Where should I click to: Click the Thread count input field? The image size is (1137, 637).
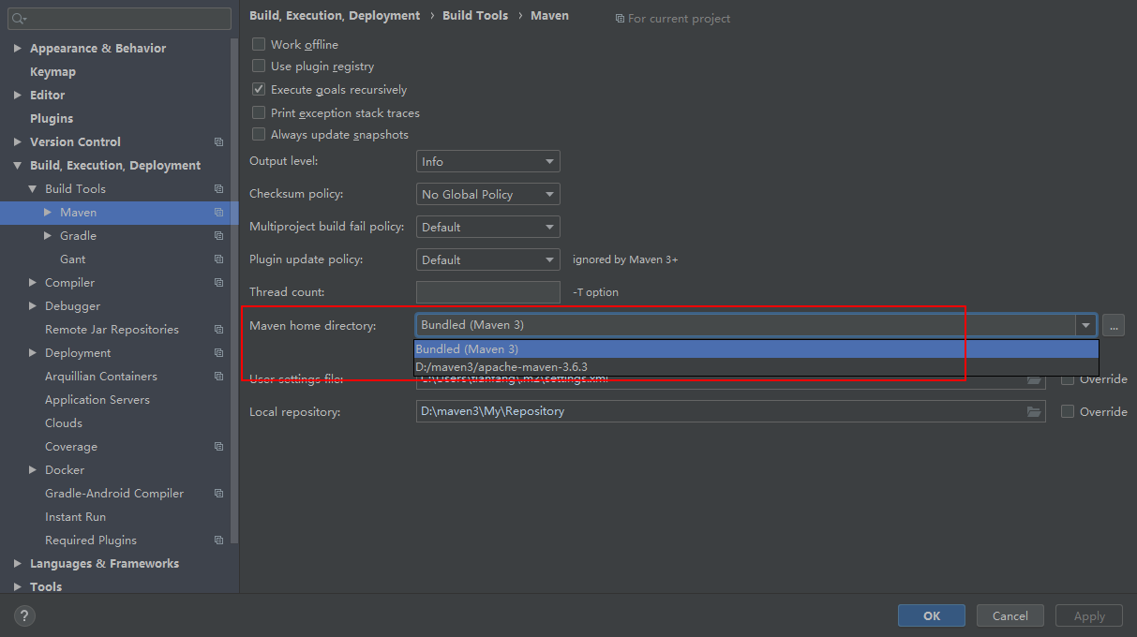coord(487,292)
